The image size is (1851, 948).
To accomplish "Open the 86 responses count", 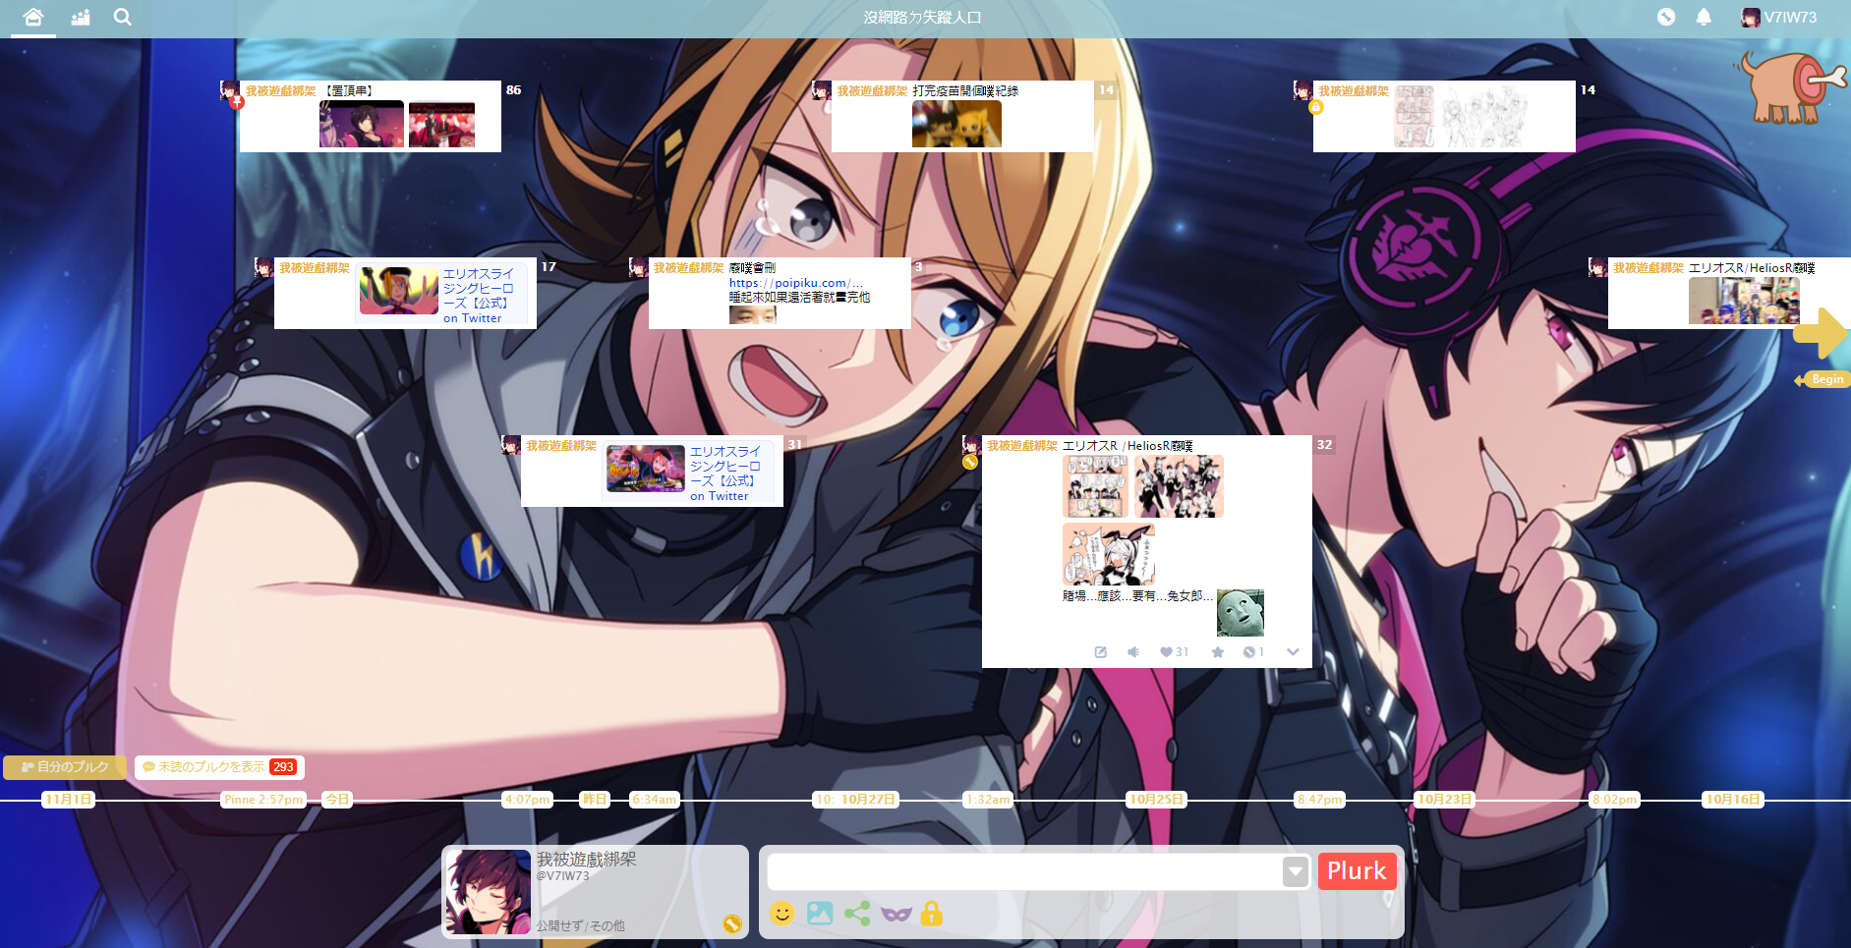I will click(x=513, y=89).
